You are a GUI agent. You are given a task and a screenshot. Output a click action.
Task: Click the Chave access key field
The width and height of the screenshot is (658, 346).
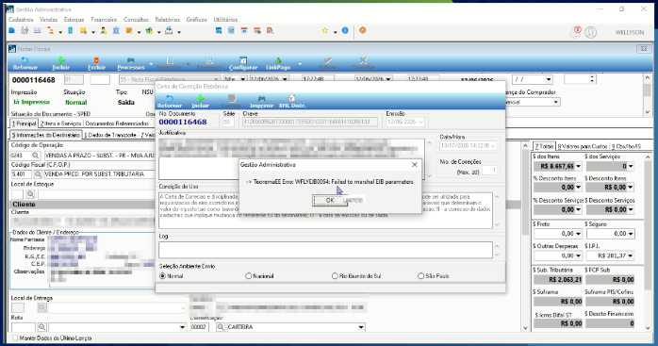[x=310, y=122]
